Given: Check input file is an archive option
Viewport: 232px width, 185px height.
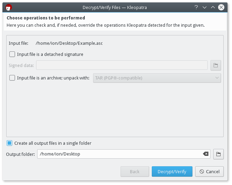Looking at the screenshot, I should (x=12, y=78).
